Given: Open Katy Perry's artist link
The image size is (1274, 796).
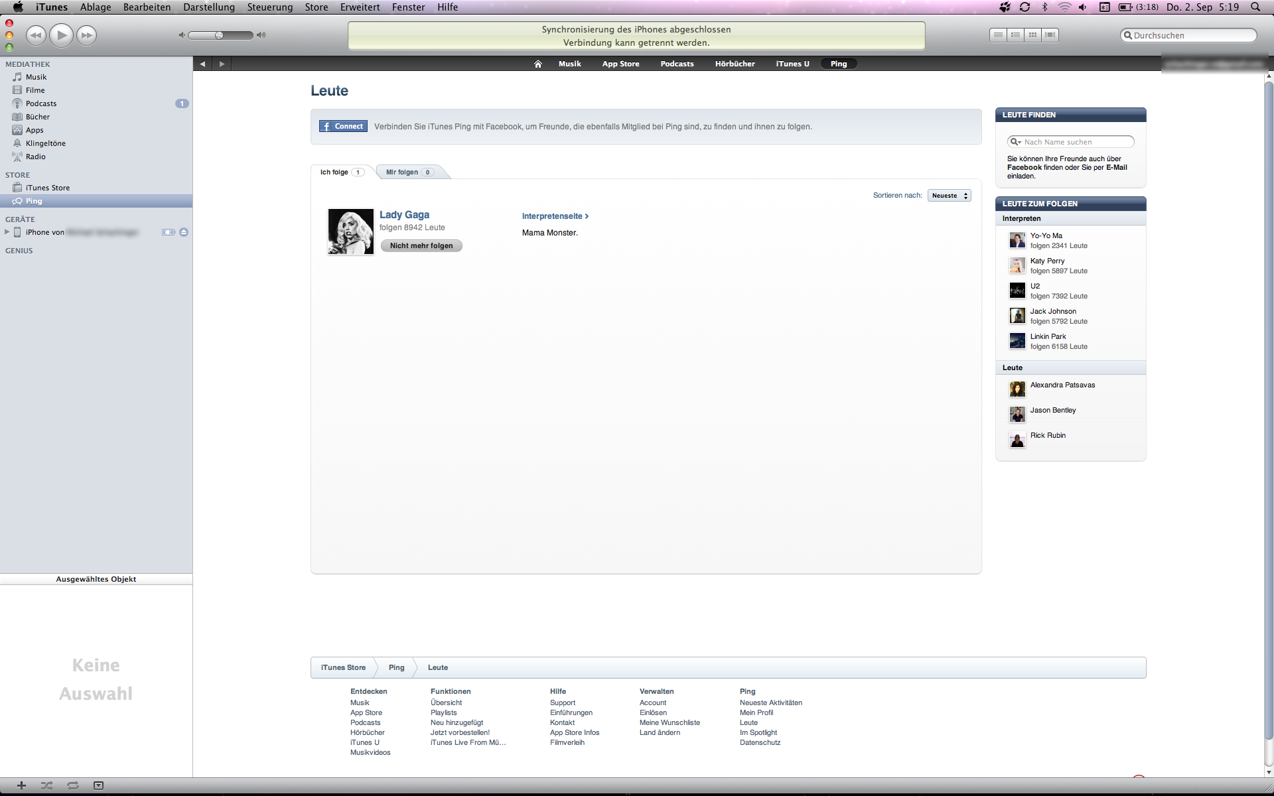Looking at the screenshot, I should pyautogui.click(x=1047, y=261).
